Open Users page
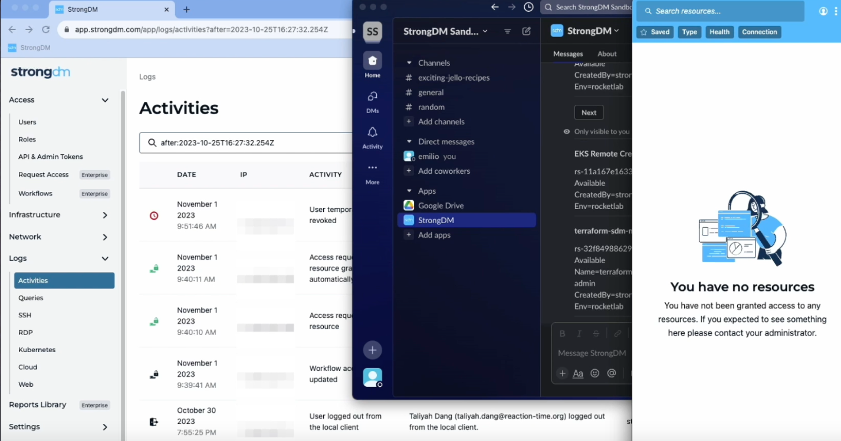This screenshot has height=441, width=841. [x=27, y=122]
